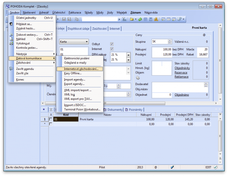The image size is (228, 176).
Task: Click the @ icon in Ceny header
Action: click(204, 35)
